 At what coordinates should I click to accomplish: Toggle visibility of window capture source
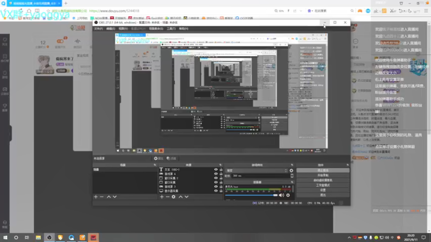[216, 182]
